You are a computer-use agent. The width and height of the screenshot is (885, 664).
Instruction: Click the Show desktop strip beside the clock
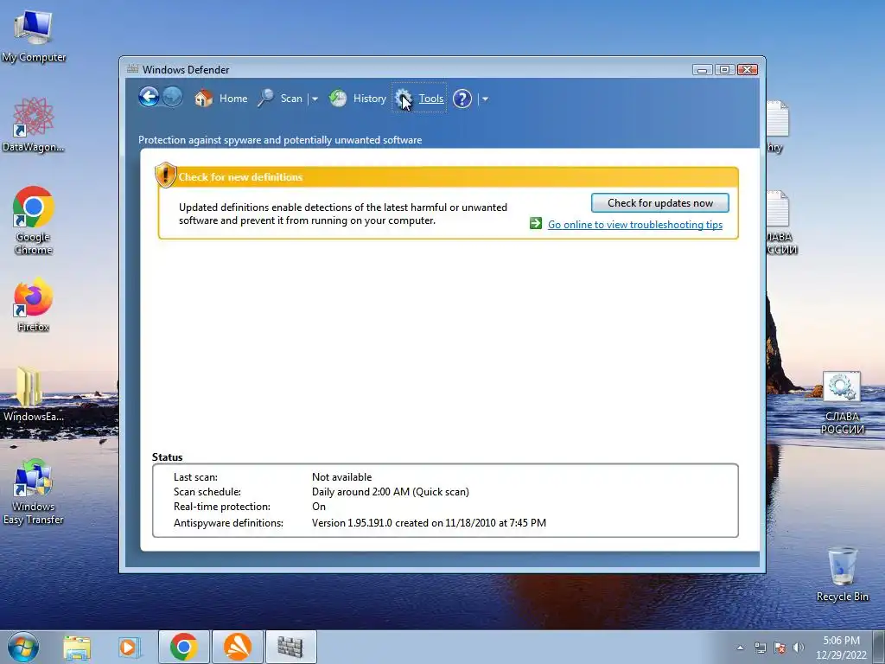[879, 647]
